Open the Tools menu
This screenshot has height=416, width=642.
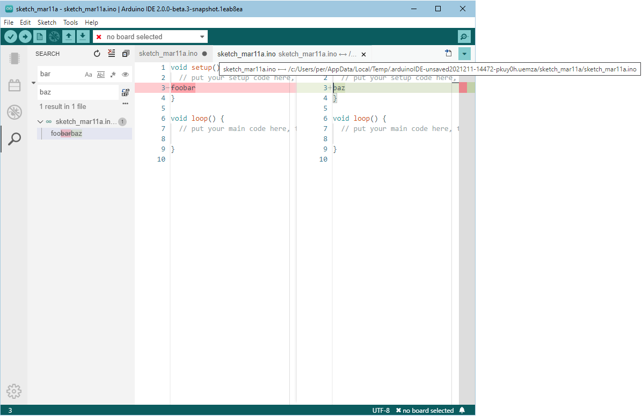70,23
